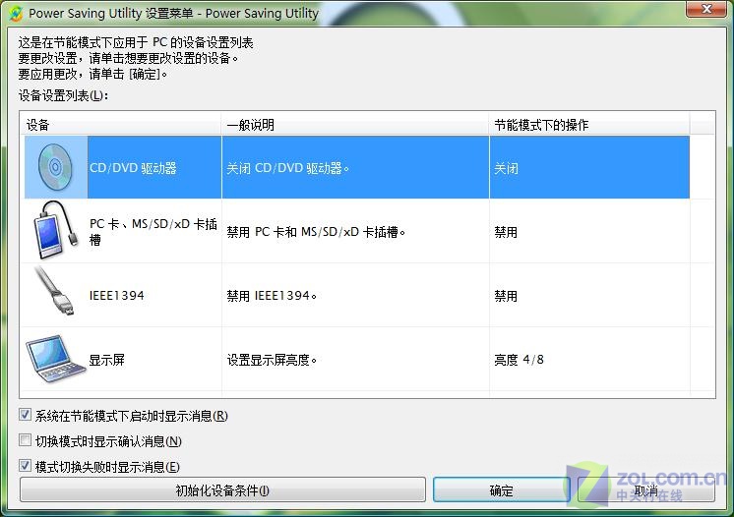The width and height of the screenshot is (734, 517).
Task: Toggle 模式切换失败时显示消息 checkbox
Action: pos(26,466)
